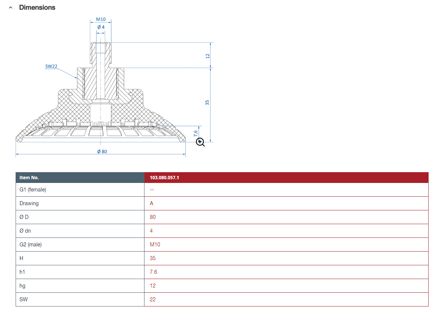Click the magnifier zoom icon on drawing
Screen dimensions: 439x318
point(200,142)
